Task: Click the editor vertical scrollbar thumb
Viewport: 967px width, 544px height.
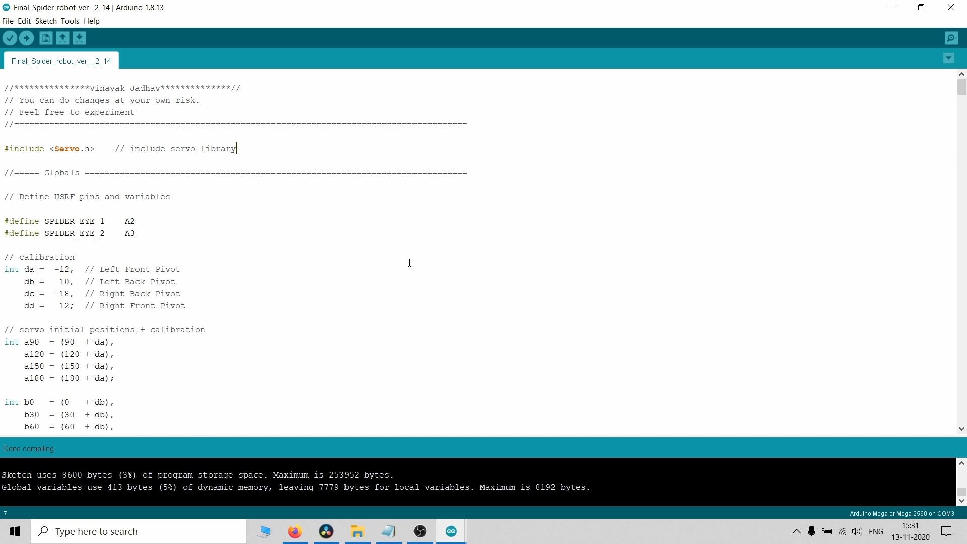Action: 961,87
